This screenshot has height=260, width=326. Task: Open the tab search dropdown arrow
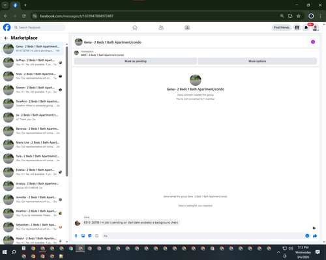pos(5,5)
